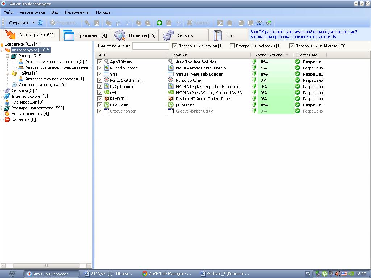Screen dimensions: 371x278
Task: Open the Автозагрузка menu
Action: click(32, 12)
